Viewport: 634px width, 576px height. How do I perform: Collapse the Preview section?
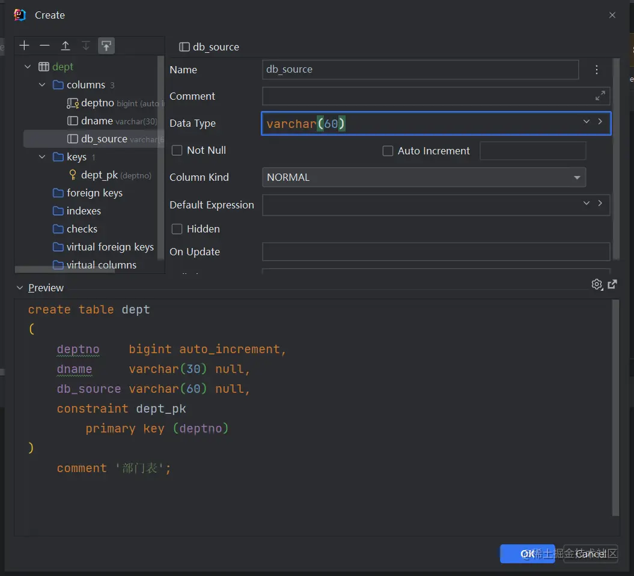19,288
